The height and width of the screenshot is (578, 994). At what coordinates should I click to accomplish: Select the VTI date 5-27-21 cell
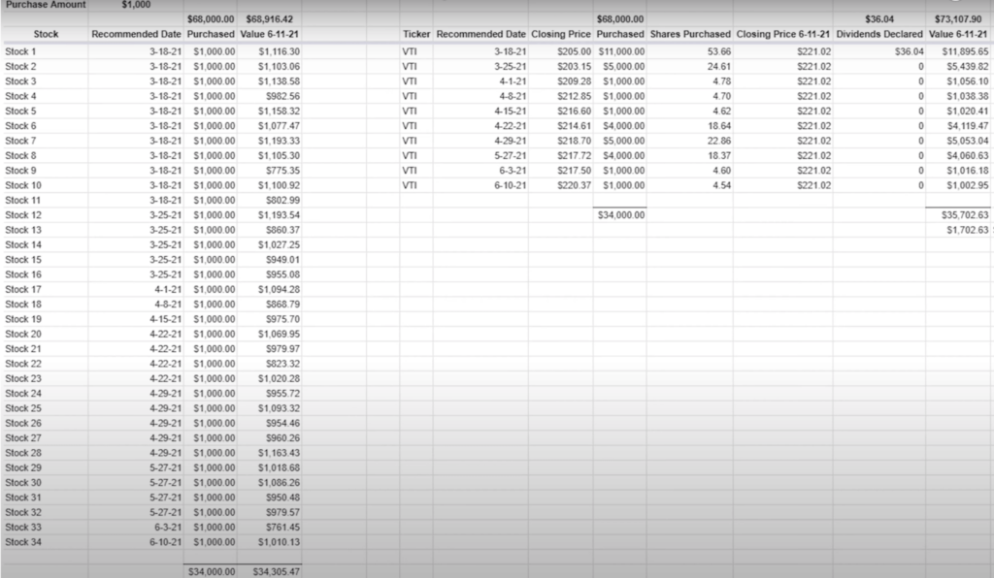[x=510, y=156]
